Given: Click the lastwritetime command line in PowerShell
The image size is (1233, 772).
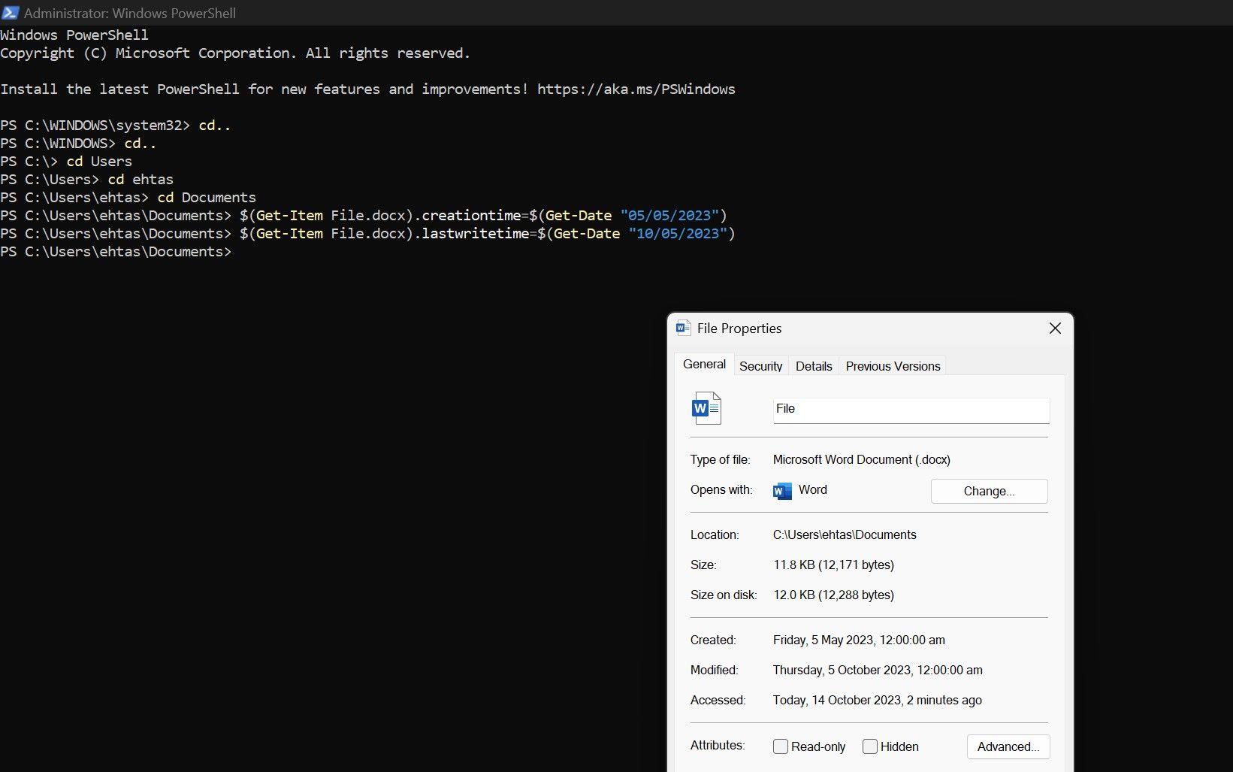Looking at the screenshot, I should [x=487, y=234].
